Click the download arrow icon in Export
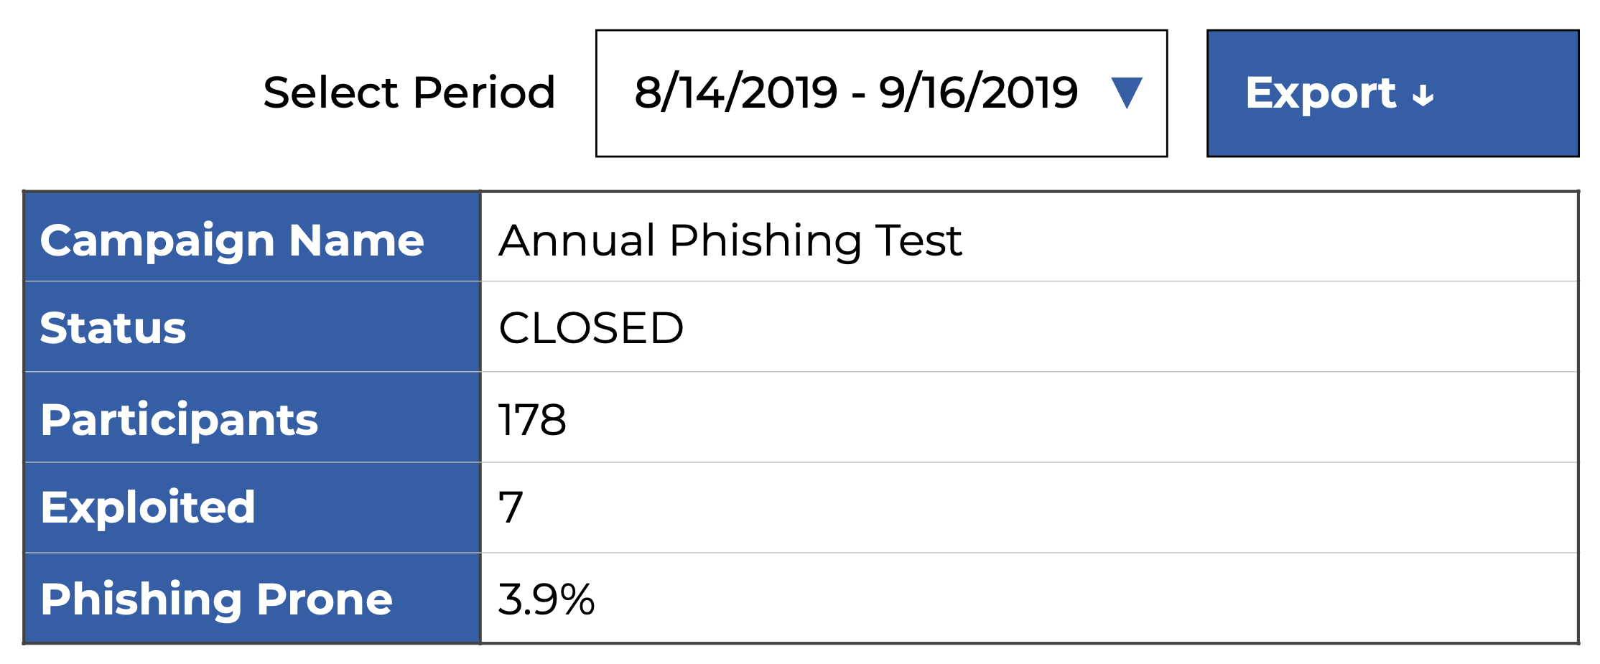Viewport: 1600px width, 664px height. pos(1423,95)
